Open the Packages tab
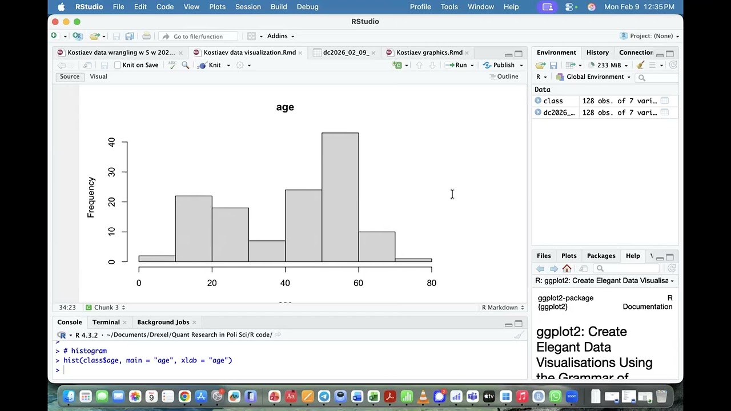The height and width of the screenshot is (411, 731). (x=601, y=256)
